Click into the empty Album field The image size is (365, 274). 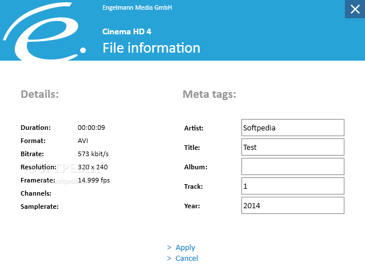pyautogui.click(x=293, y=166)
